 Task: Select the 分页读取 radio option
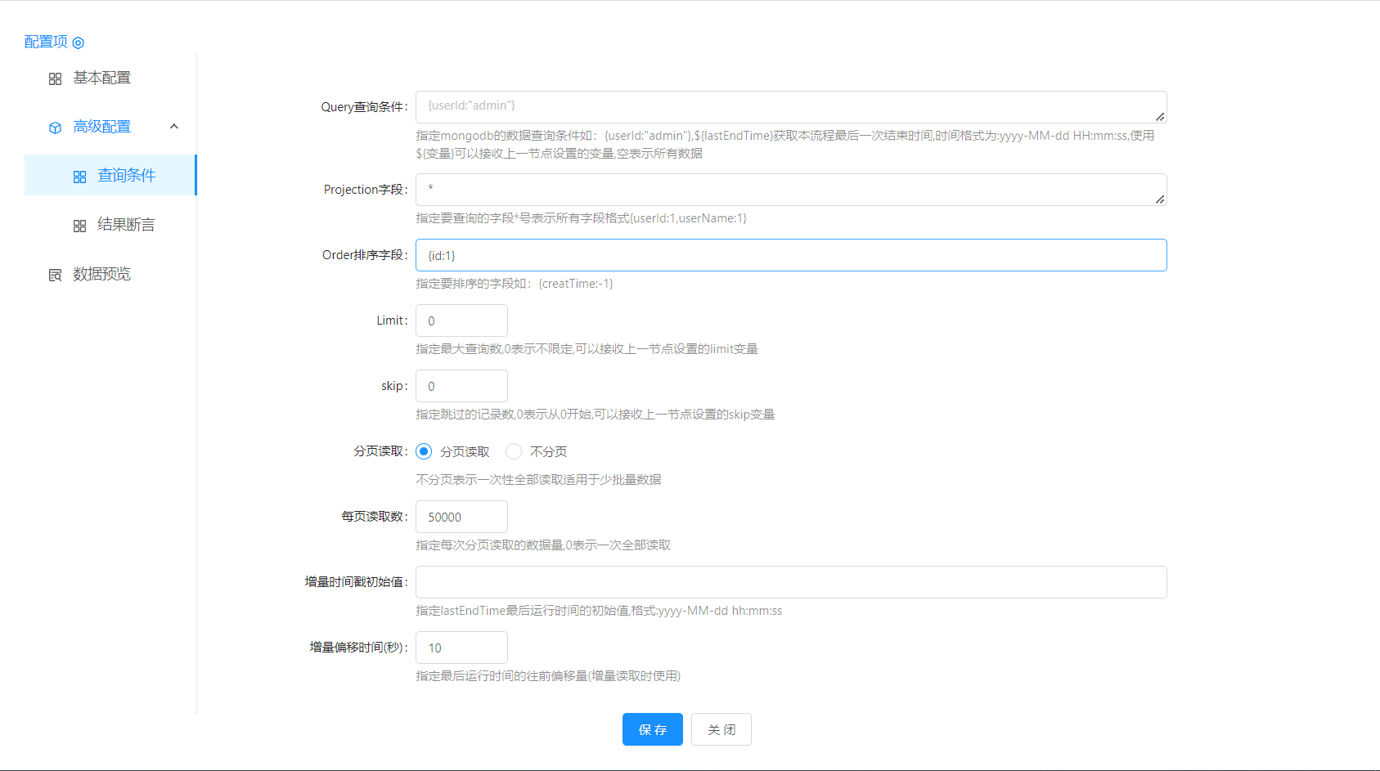424,451
